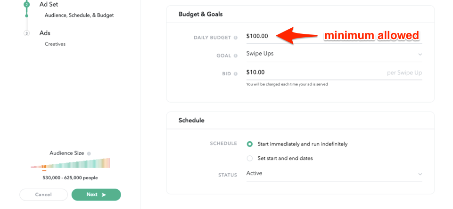Click the Audience Size info icon
The width and height of the screenshot is (453, 209).
tap(89, 153)
